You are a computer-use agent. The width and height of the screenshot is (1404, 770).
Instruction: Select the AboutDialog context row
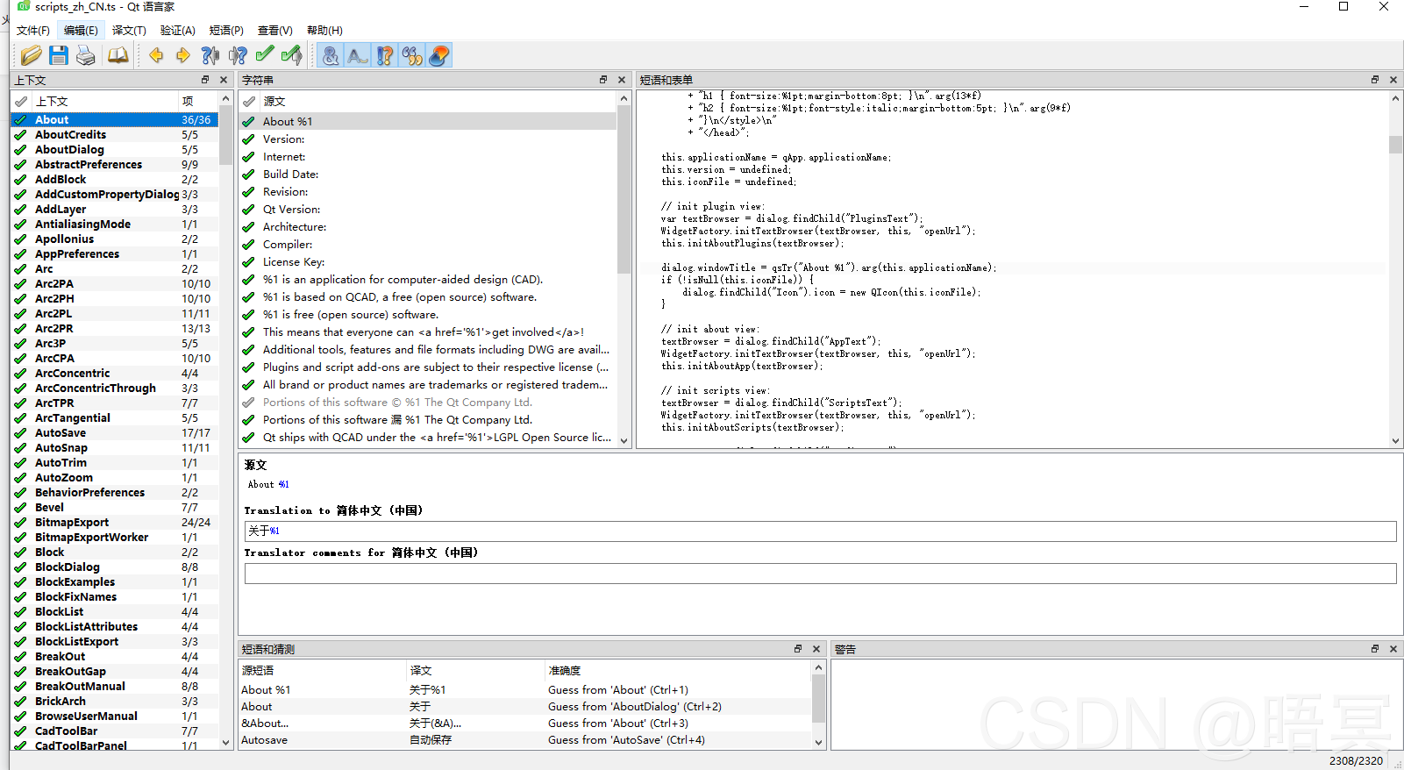[114, 149]
